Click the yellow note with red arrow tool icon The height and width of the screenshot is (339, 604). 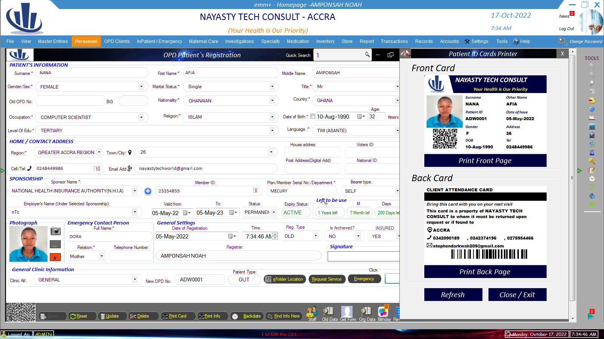point(592,101)
